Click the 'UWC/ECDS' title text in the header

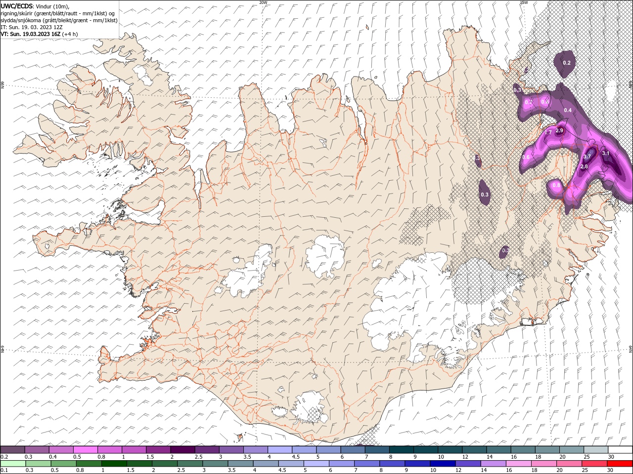click(17, 6)
